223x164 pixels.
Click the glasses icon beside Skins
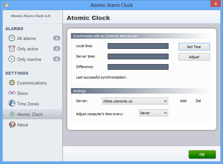(x=12, y=93)
